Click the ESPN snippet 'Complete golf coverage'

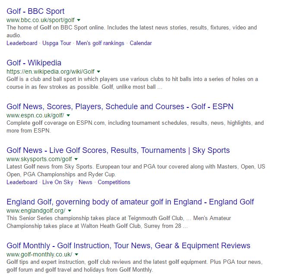37,123
